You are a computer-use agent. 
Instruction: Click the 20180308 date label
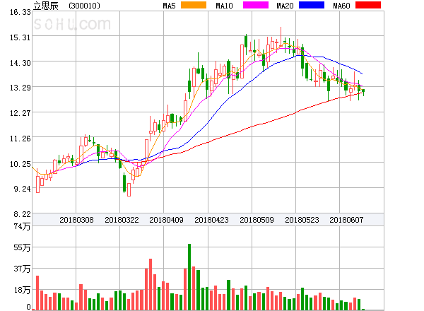pos(76,220)
